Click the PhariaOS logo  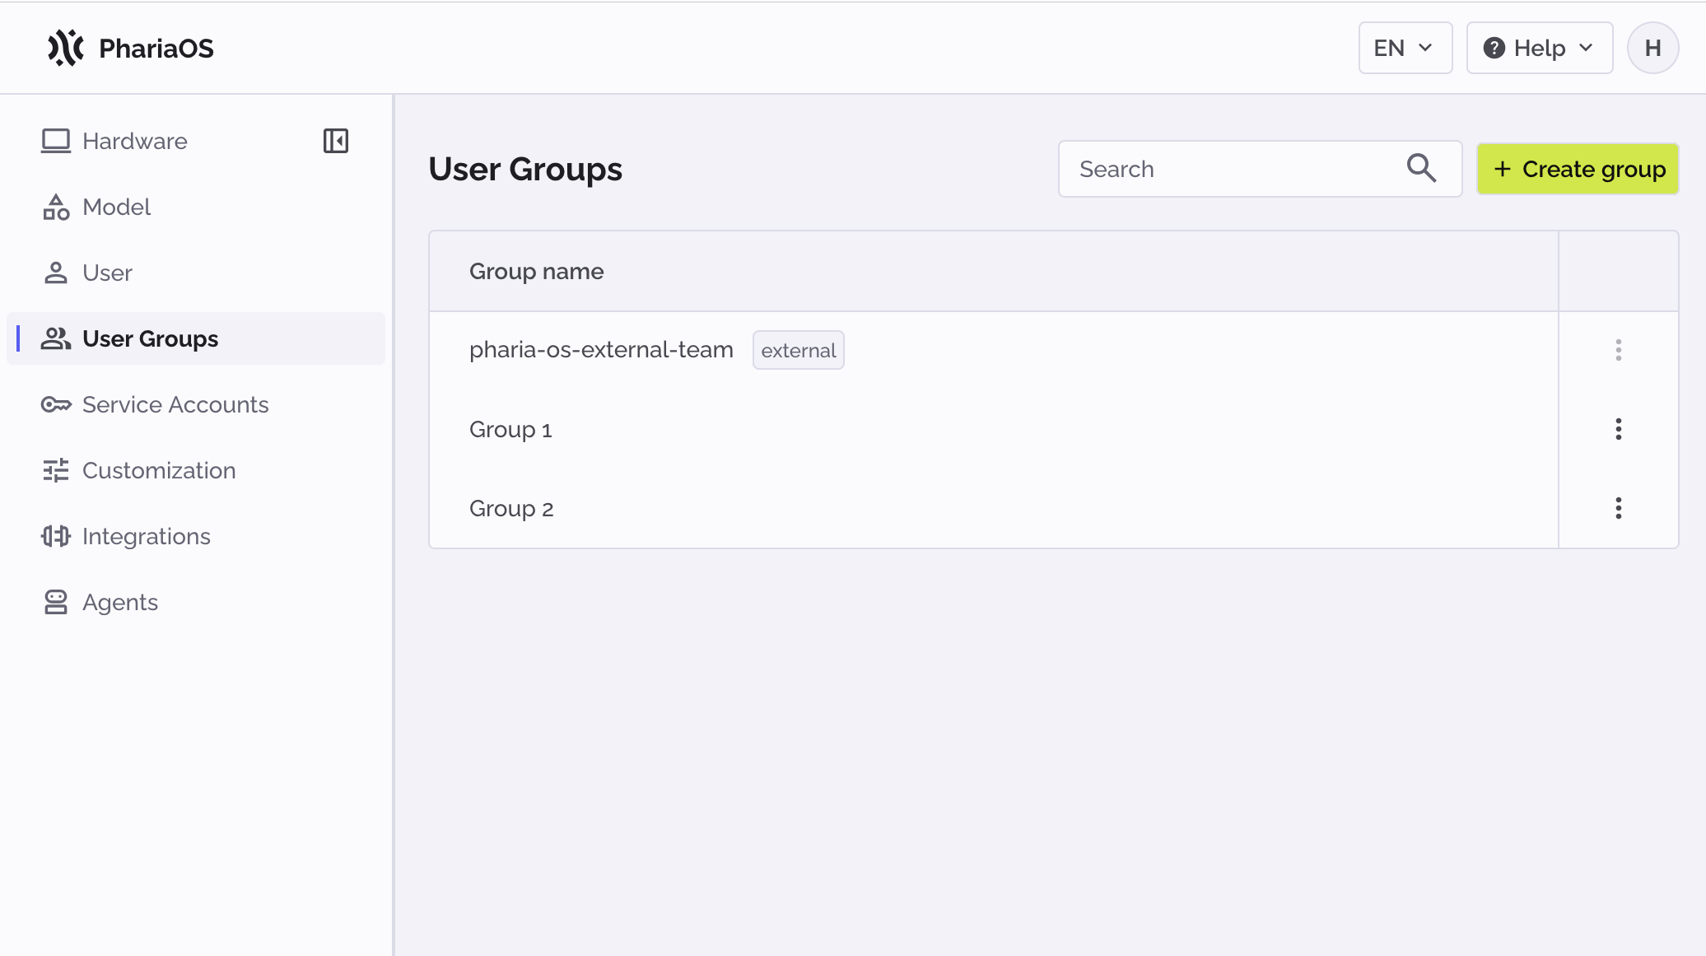pyautogui.click(x=130, y=47)
